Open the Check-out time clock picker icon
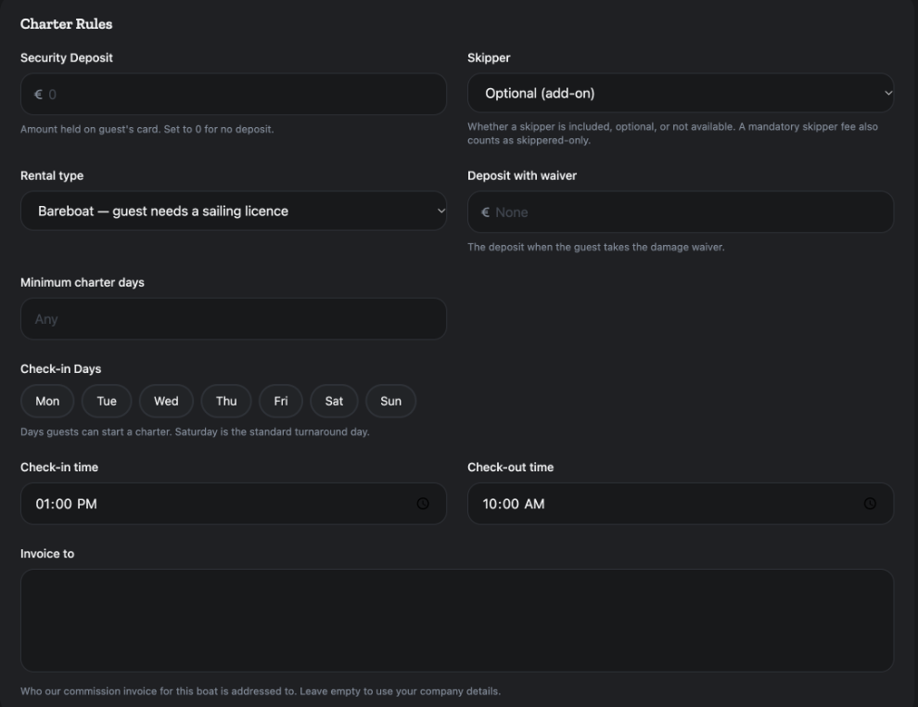918x707 pixels. [x=870, y=504]
